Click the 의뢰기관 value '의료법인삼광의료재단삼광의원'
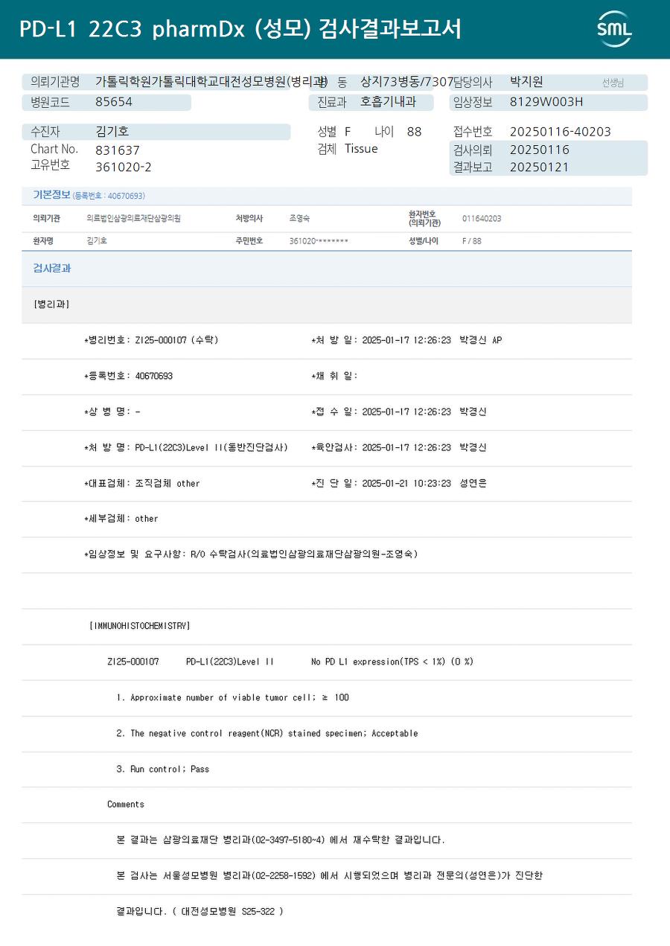The width and height of the screenshot is (670, 946). click(x=134, y=219)
